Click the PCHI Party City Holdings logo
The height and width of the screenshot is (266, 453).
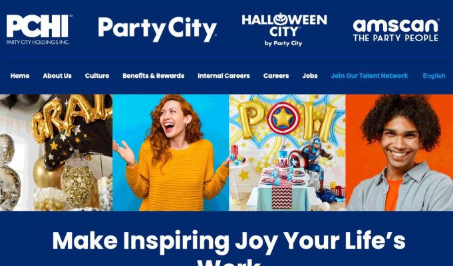click(x=39, y=29)
